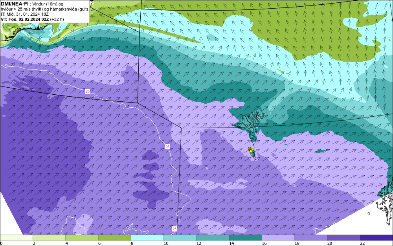Click the legend scale number "14"

(231, 243)
